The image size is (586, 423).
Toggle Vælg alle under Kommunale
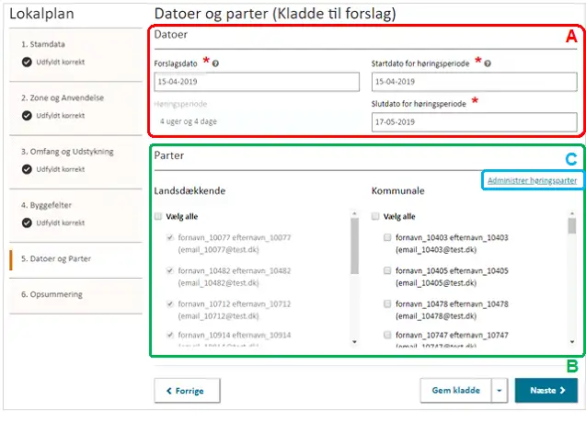tap(375, 217)
